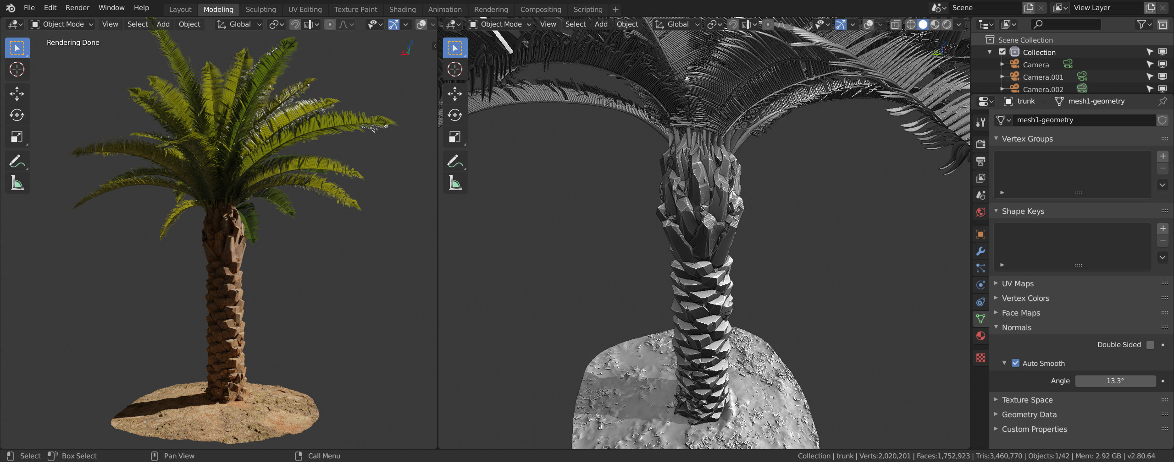Enable the Double Sided checkbox
Viewport: 1174px width, 462px height.
click(1150, 345)
